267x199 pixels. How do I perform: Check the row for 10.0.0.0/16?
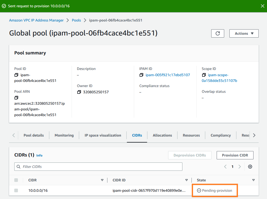tap(16, 190)
